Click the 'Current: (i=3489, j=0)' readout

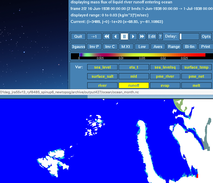pyautogui.click(x=117, y=22)
